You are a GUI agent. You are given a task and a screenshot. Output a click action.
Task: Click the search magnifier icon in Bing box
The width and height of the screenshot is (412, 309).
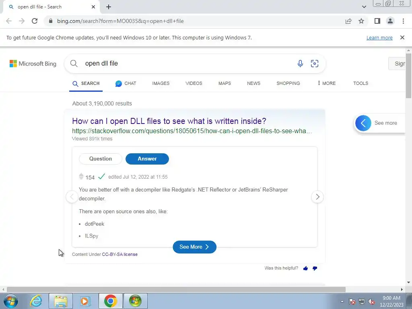[74, 63]
